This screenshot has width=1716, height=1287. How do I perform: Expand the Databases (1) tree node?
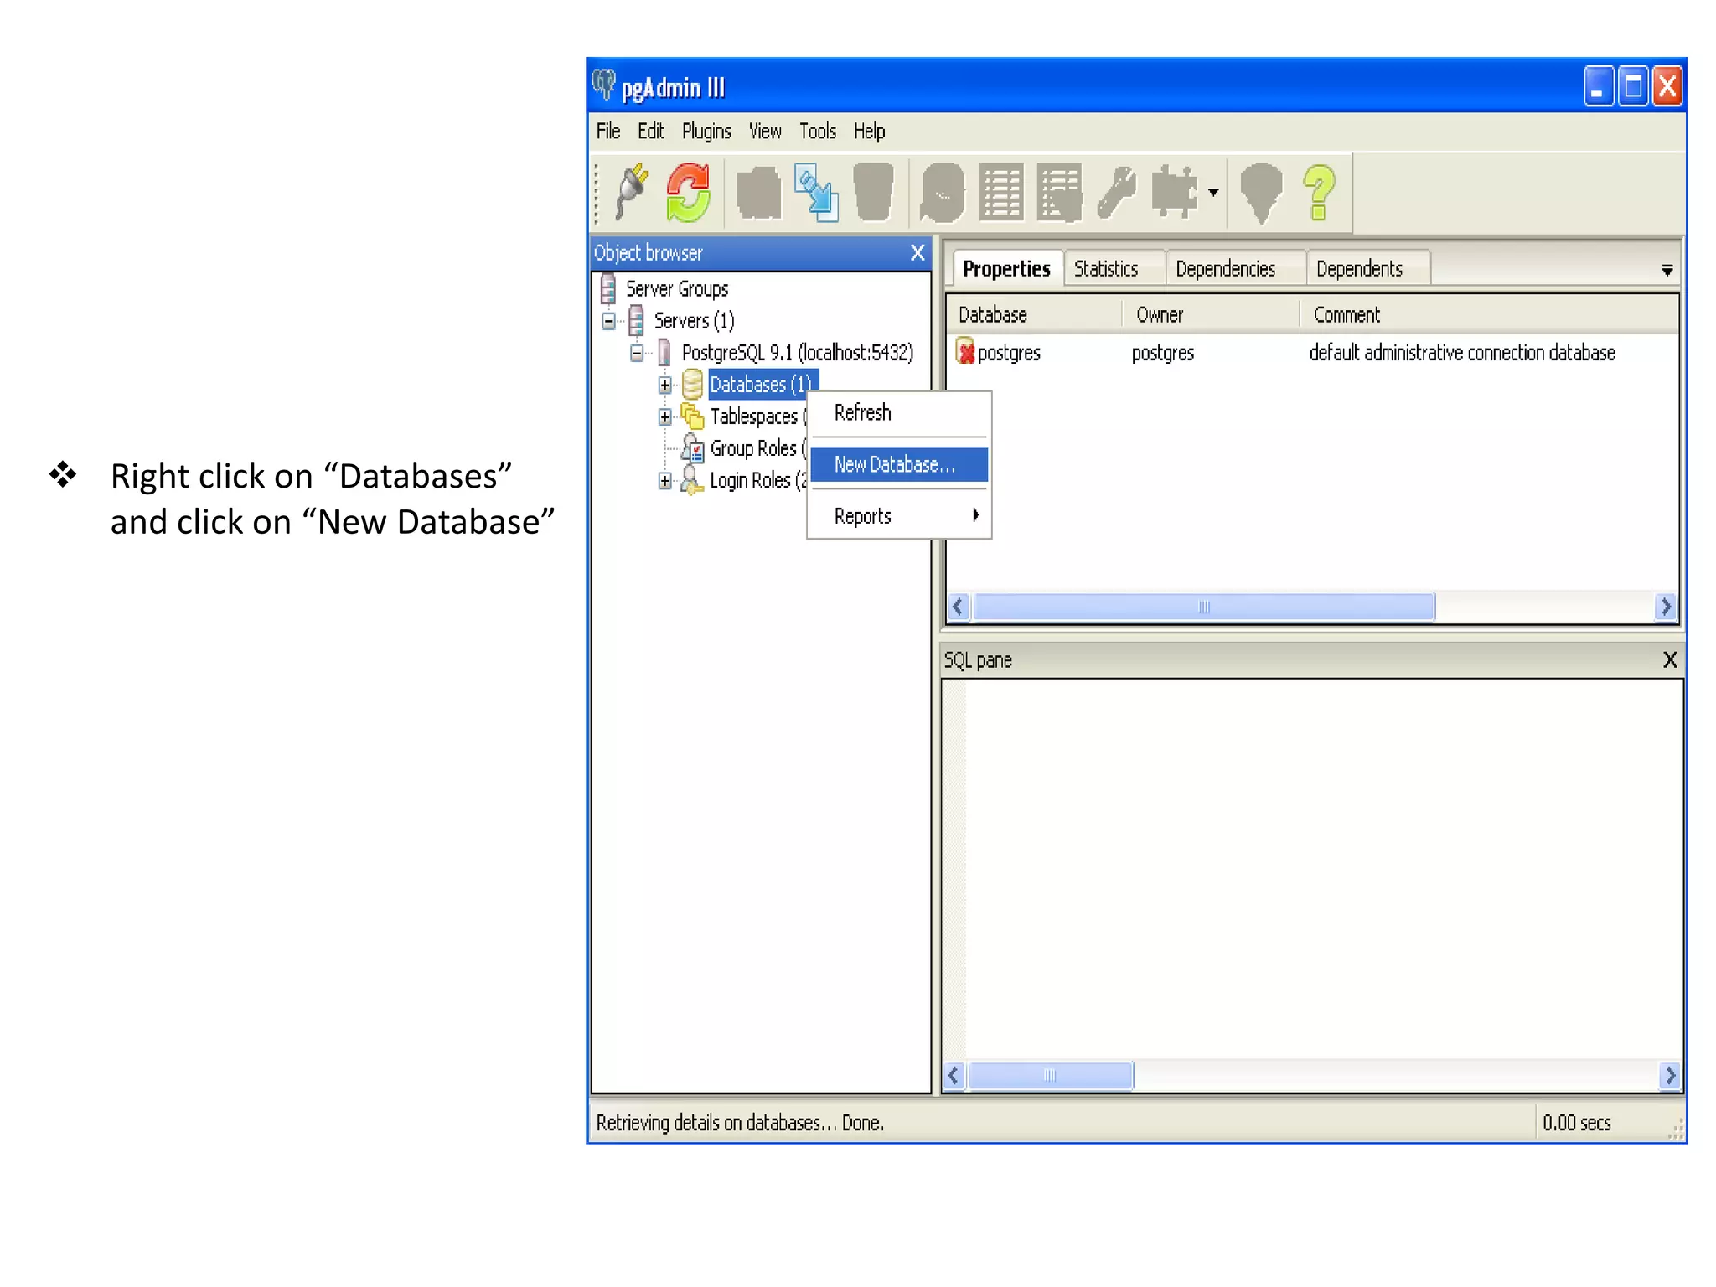665,385
